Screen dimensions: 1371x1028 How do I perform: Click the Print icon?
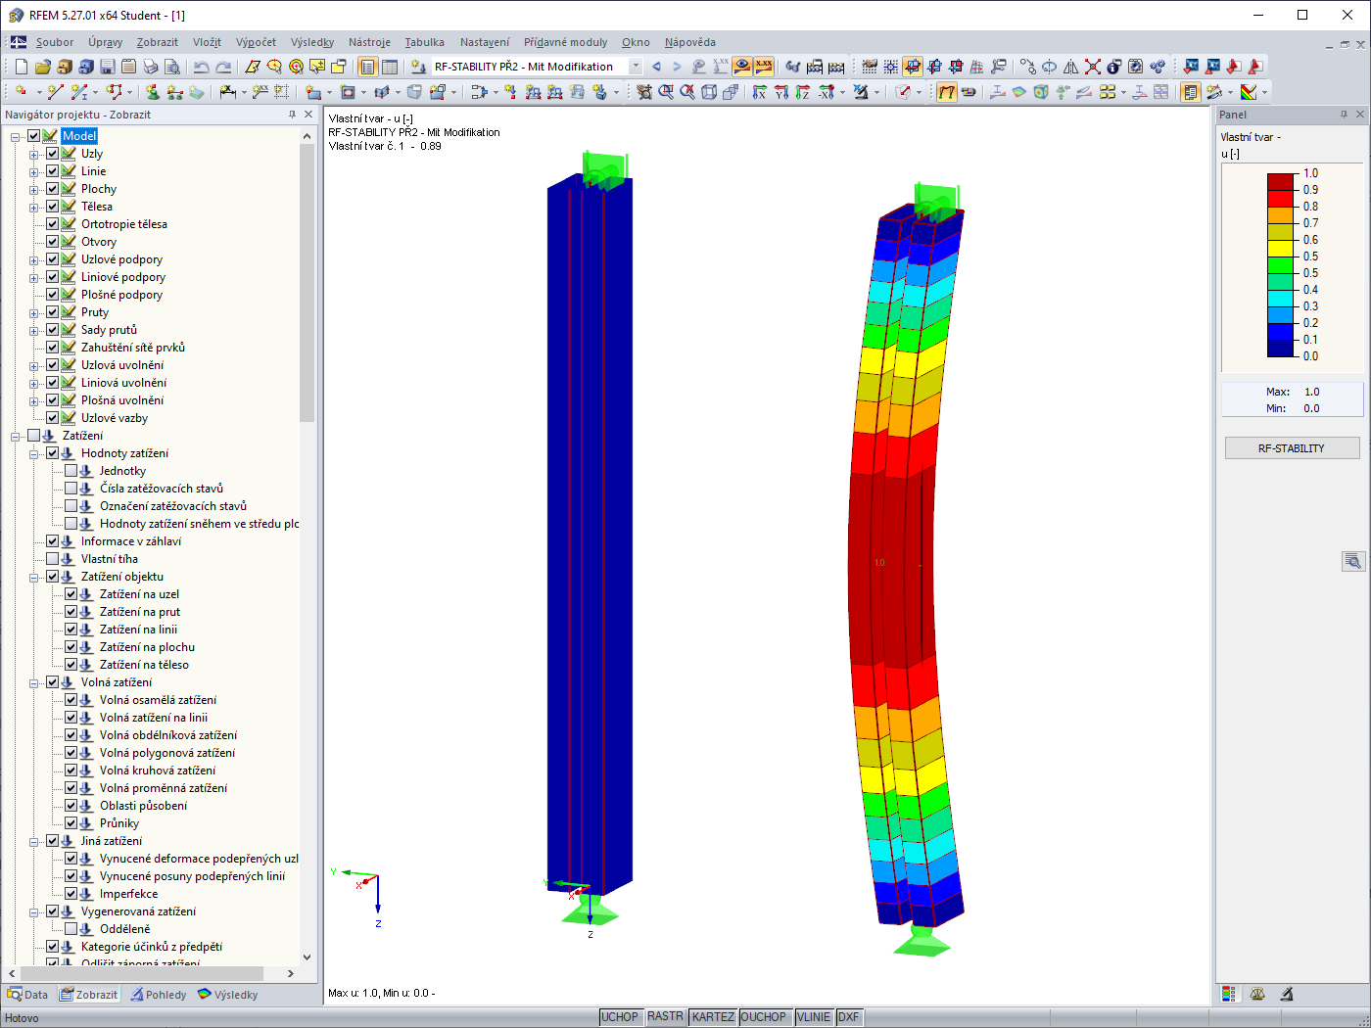click(150, 67)
